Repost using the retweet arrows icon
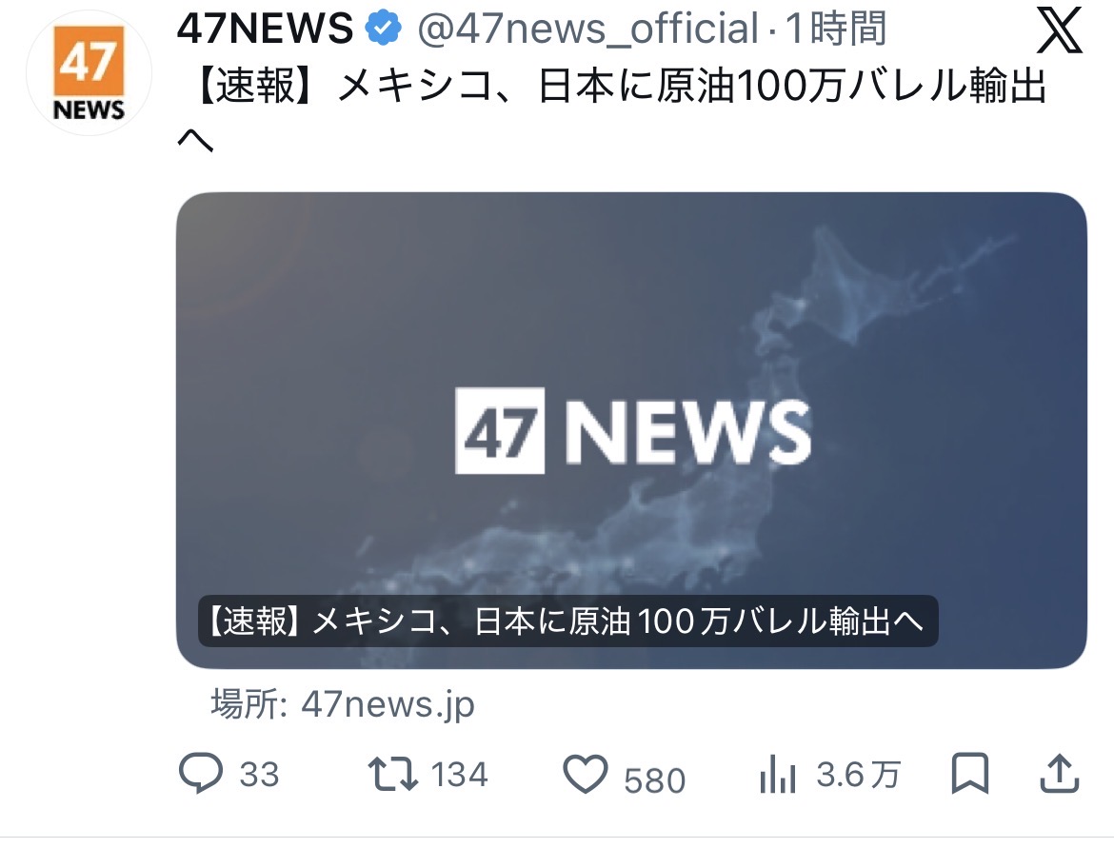 click(x=393, y=774)
